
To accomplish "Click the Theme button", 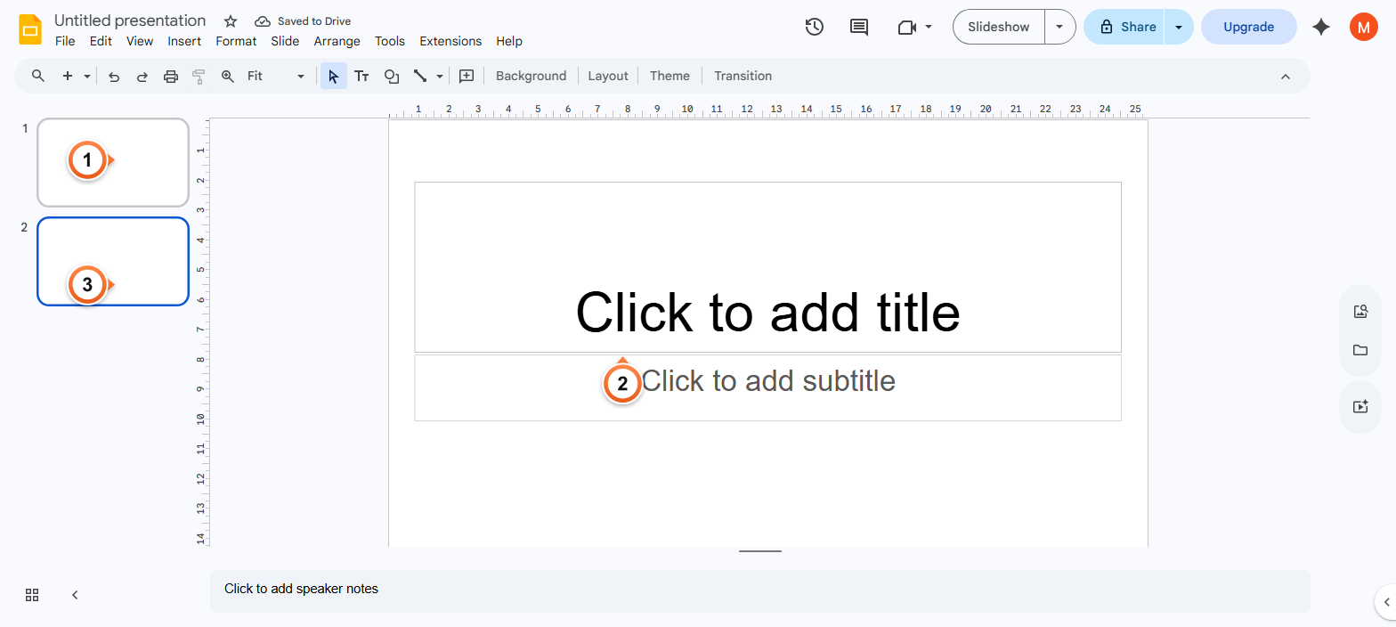I will [670, 77].
